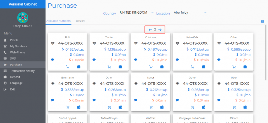Click the cart icon on KakaoTalk card
The width and height of the screenshot is (268, 123).
click(x=193, y=67)
